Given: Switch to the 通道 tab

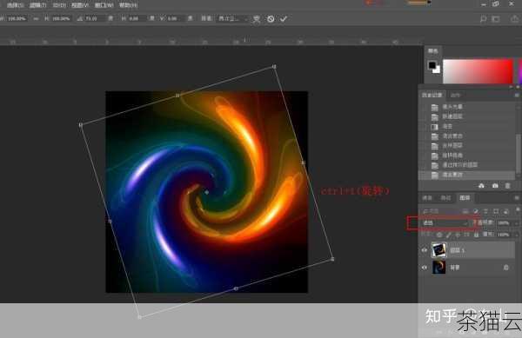Looking at the screenshot, I should point(427,198).
